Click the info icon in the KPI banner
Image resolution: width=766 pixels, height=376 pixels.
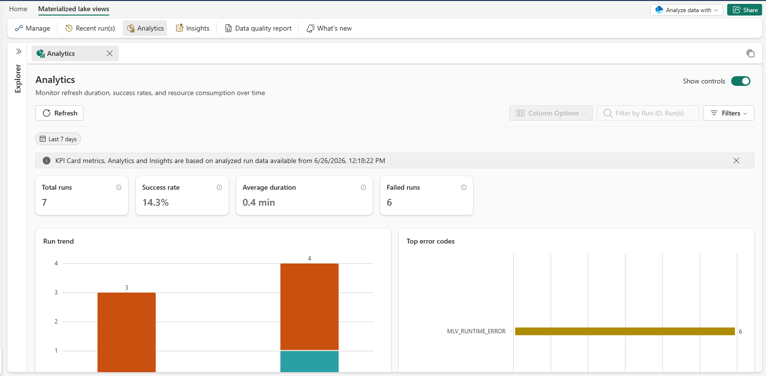pyautogui.click(x=47, y=161)
